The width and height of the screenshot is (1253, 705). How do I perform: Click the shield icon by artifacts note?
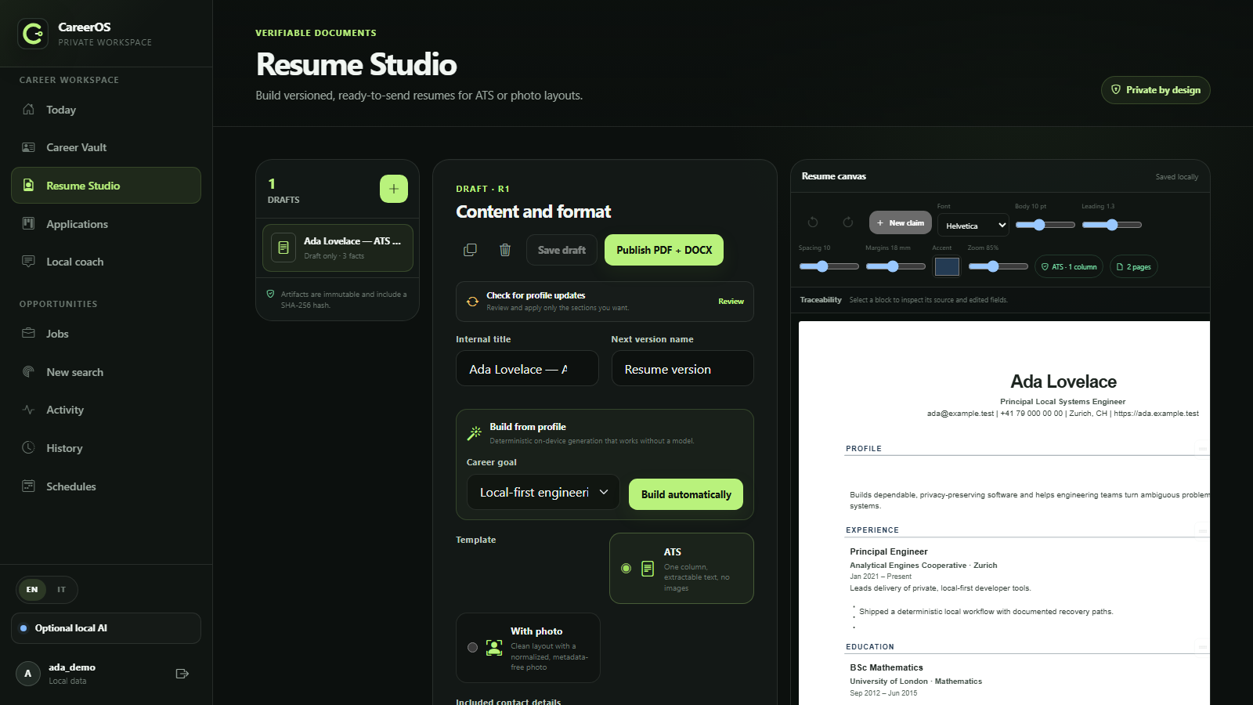271,295
